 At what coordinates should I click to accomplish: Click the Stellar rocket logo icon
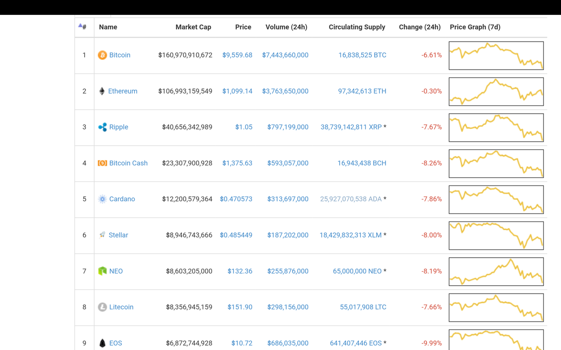tap(102, 235)
